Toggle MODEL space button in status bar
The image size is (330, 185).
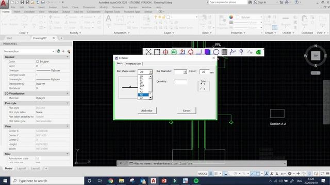203,174
